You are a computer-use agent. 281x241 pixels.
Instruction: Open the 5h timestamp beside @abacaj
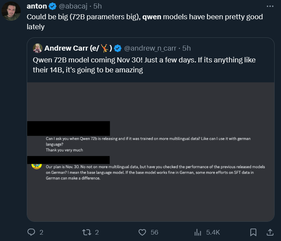pyautogui.click(x=97, y=6)
